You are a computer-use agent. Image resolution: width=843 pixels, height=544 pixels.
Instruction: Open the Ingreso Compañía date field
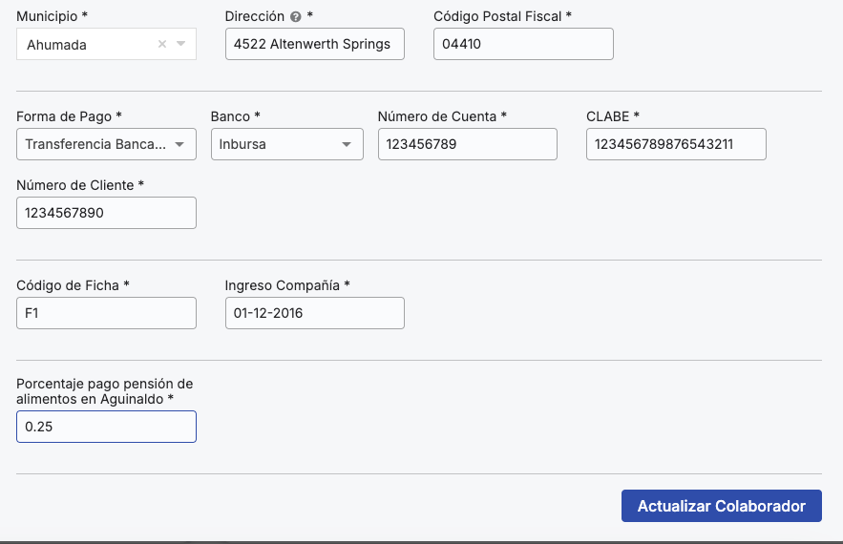click(x=314, y=313)
